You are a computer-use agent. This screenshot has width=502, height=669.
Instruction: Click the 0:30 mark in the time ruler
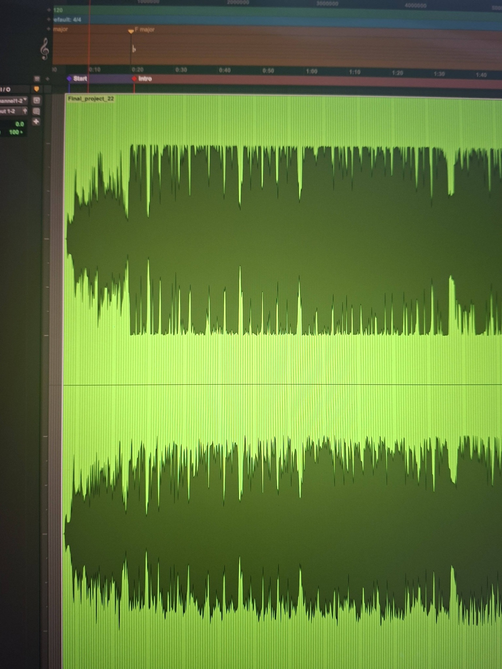(181, 70)
